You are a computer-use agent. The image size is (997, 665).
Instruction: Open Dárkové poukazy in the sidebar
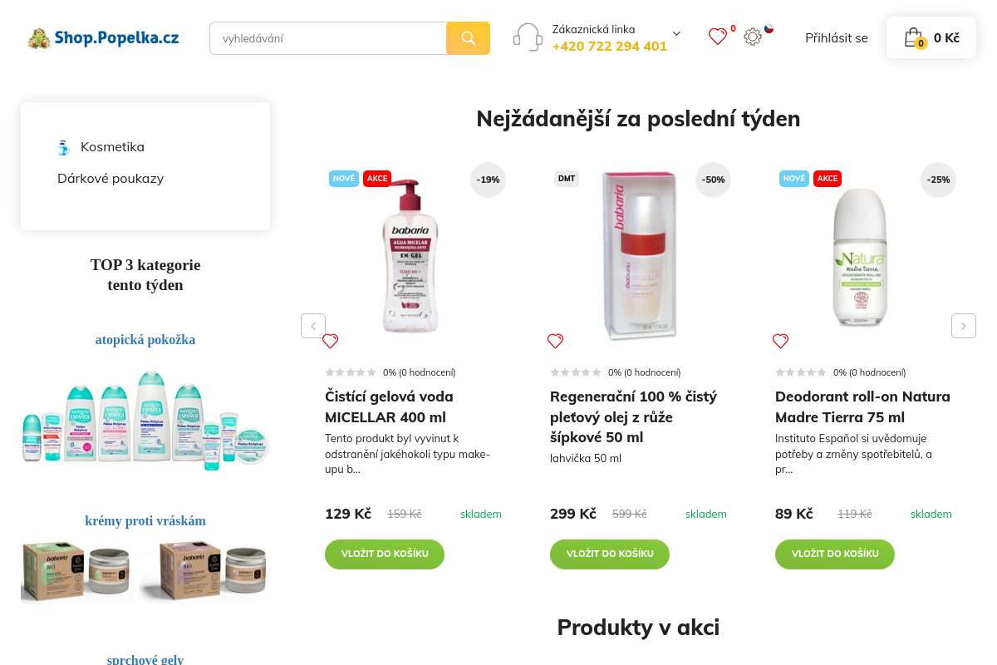click(x=111, y=178)
